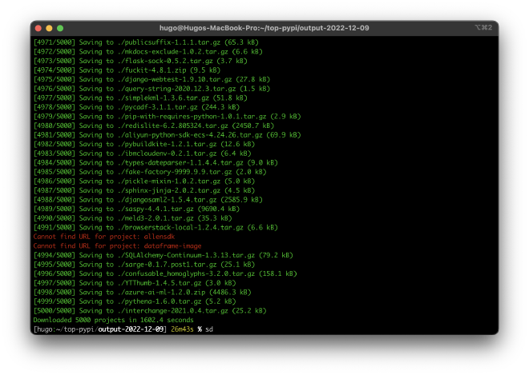Click the djangosaml2-1.5.4.tar.gz line
This screenshot has width=529, height=375.
[x=147, y=200]
